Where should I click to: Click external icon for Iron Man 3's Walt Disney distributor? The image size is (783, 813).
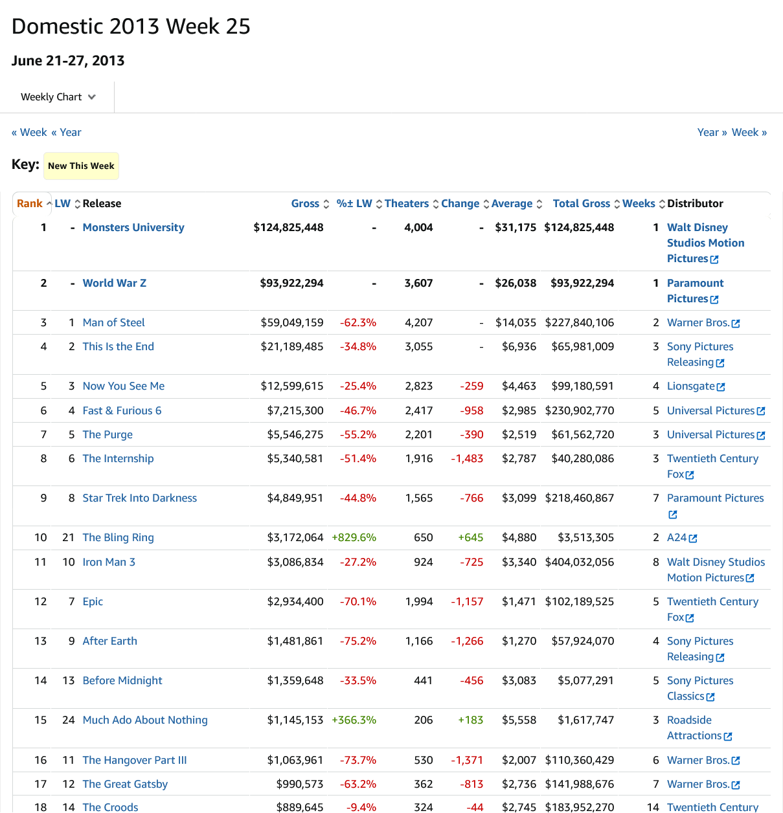(x=750, y=578)
